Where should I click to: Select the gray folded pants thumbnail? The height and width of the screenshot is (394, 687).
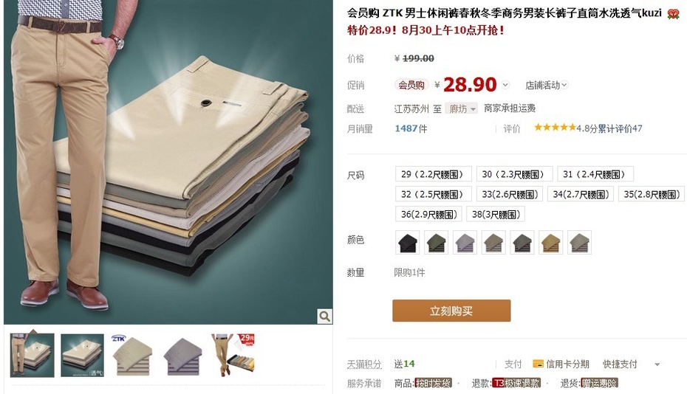(183, 355)
